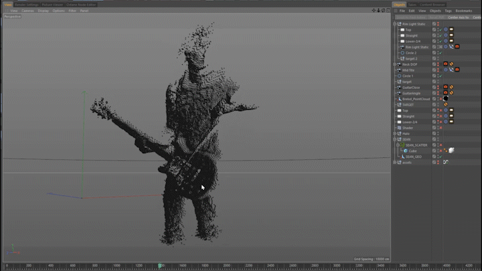This screenshot has height=271, width=482.
Task: Click timeline ruler at frame 2000
Action: tap(226, 265)
